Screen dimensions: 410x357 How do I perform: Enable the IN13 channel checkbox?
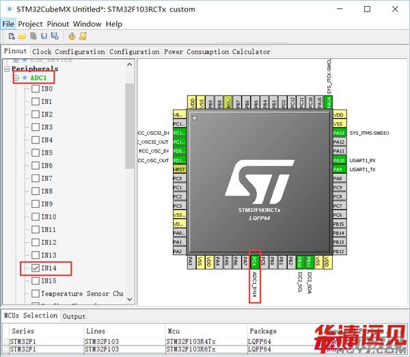coord(36,255)
